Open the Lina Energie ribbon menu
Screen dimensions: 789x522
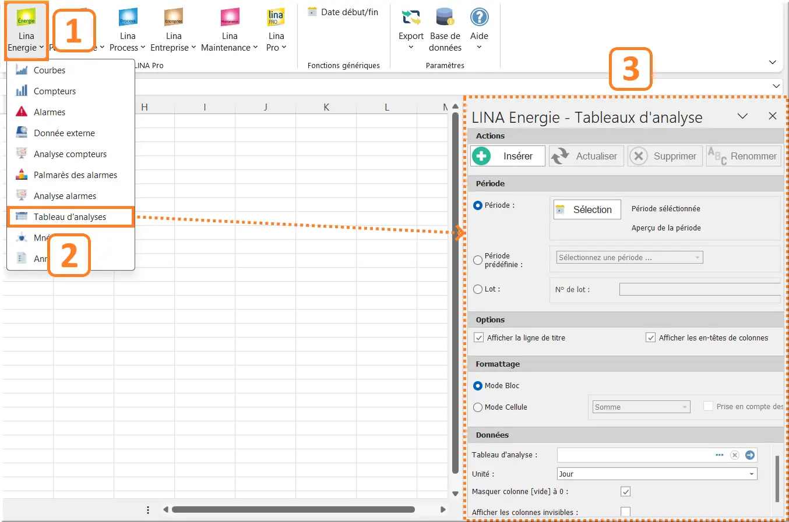(26, 31)
